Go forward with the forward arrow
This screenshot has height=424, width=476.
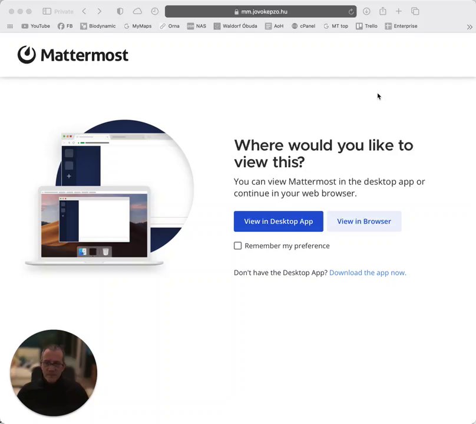(100, 12)
